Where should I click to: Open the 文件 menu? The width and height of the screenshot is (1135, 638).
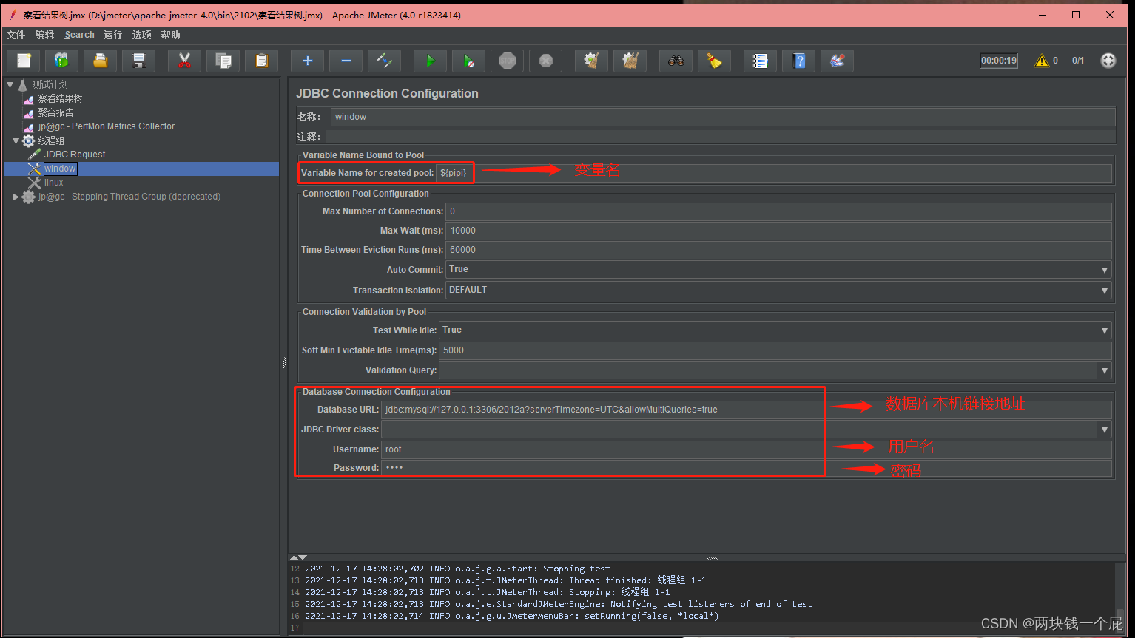pos(16,35)
